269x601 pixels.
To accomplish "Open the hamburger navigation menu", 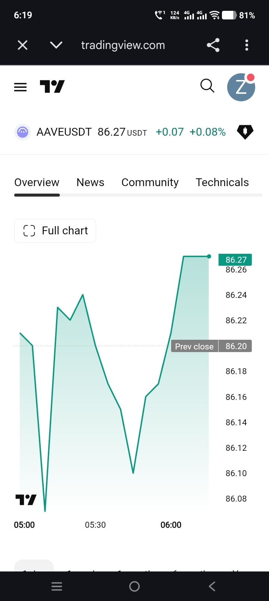I will (20, 87).
